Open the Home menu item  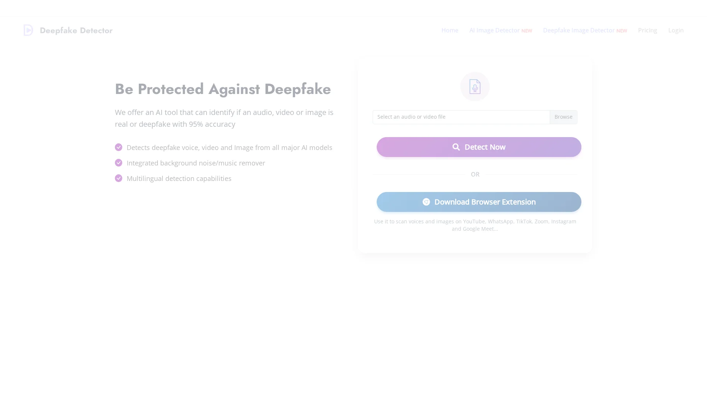coord(450,30)
